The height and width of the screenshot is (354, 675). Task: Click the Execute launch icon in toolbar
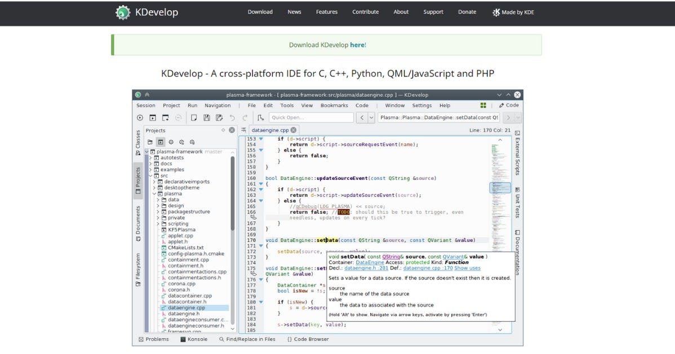tap(140, 118)
